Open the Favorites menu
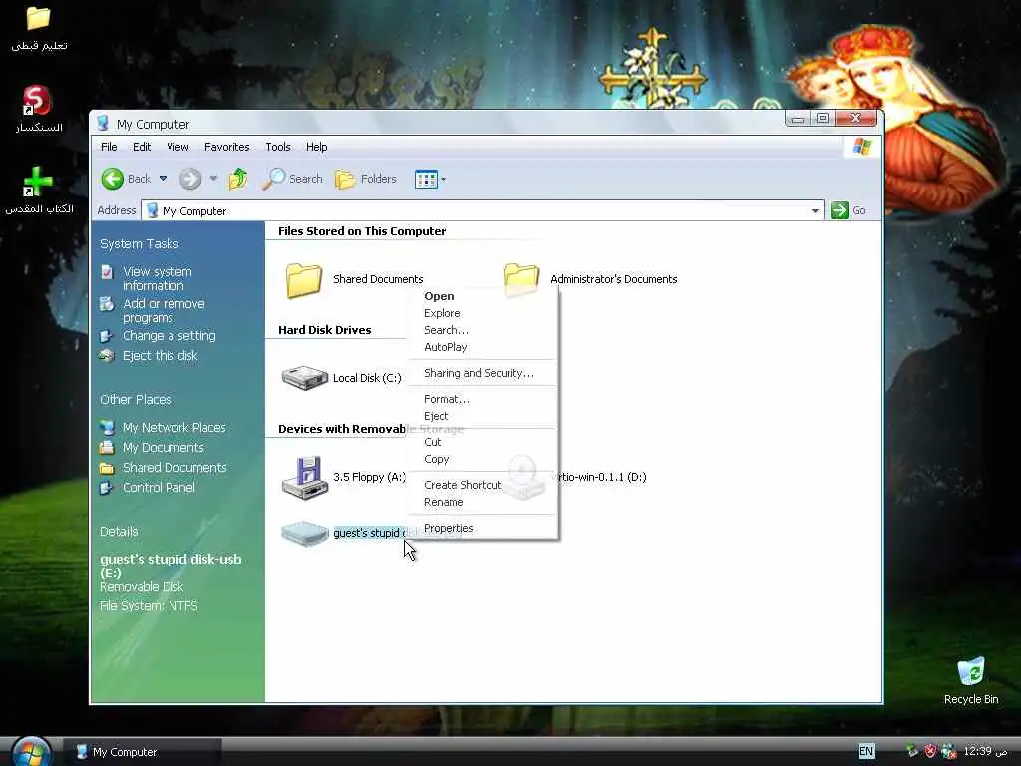Screen dimensions: 1021x766 click(x=226, y=147)
